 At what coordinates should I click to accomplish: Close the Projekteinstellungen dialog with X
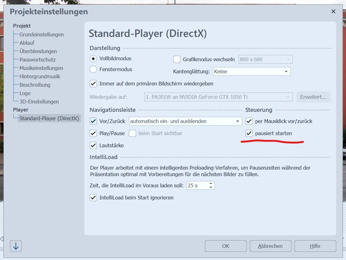[333, 11]
